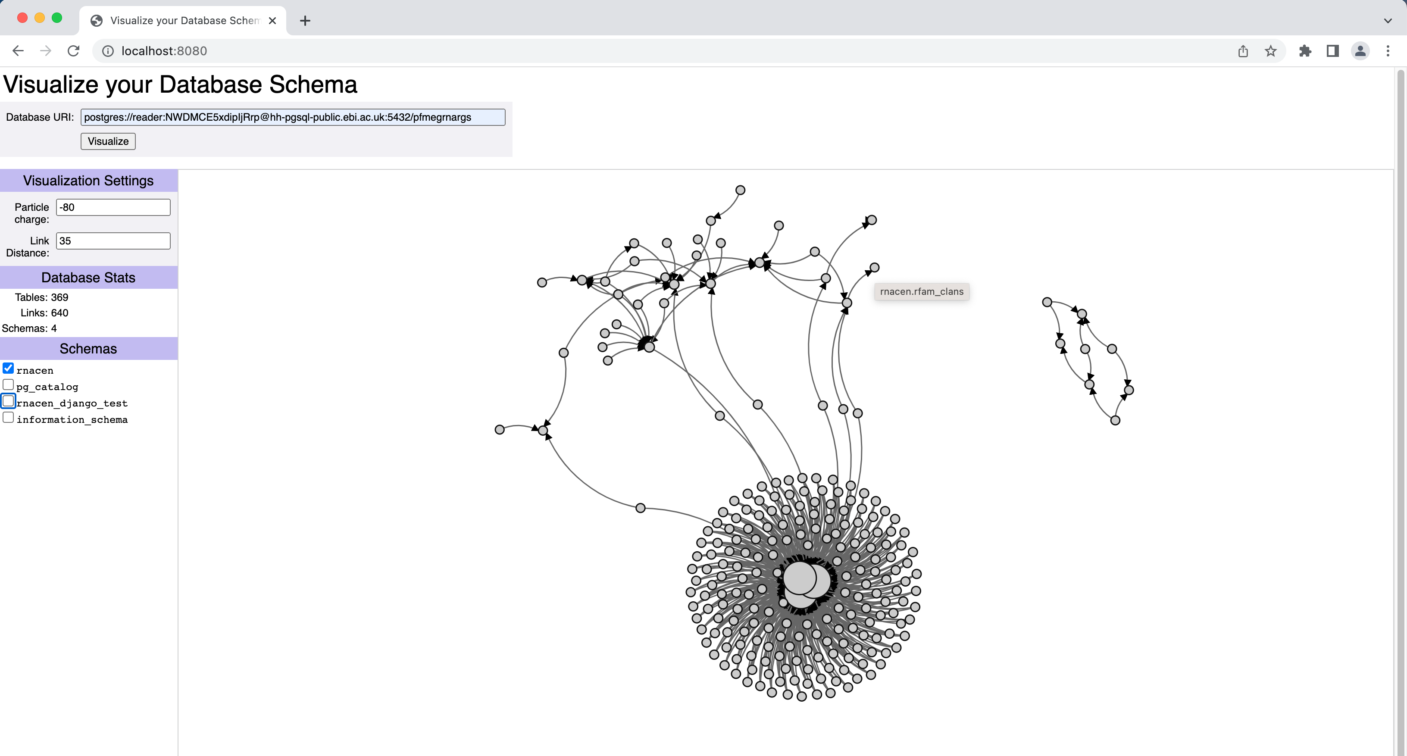The width and height of the screenshot is (1407, 756).
Task: Enable the information_schema checkbox
Action: [8, 417]
